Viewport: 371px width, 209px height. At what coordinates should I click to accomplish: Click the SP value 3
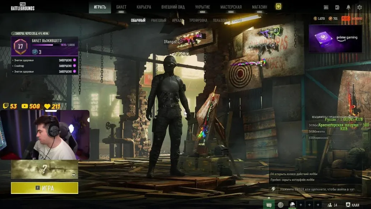40,52
